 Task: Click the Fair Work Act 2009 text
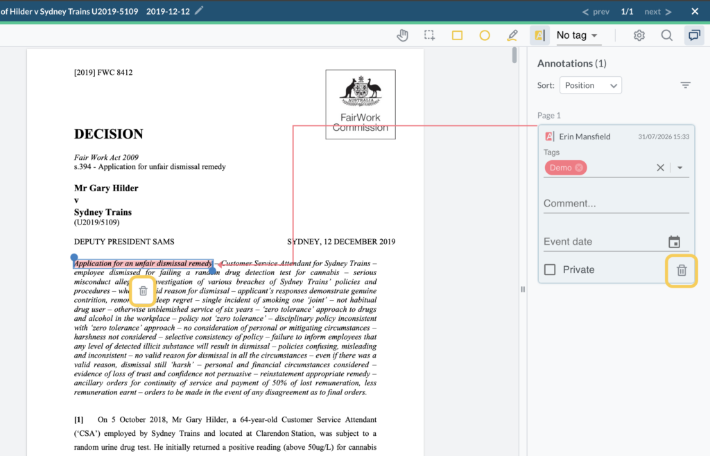(x=106, y=157)
